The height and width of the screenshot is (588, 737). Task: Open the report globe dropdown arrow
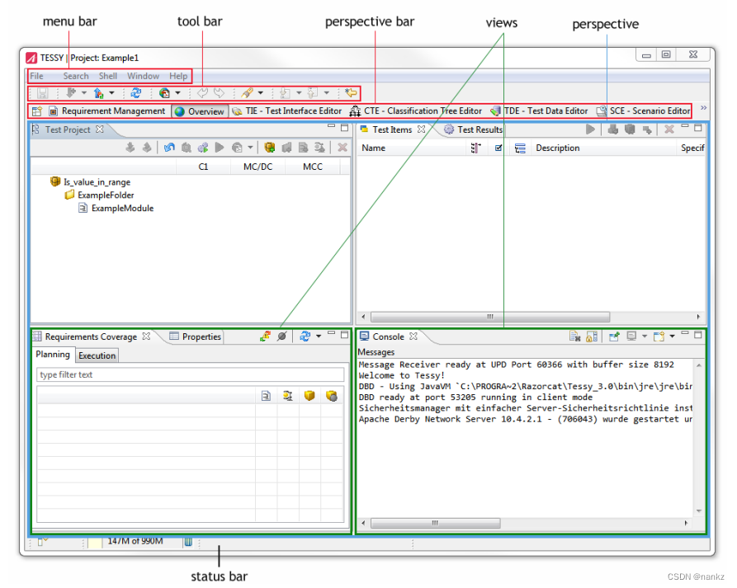[x=177, y=93]
